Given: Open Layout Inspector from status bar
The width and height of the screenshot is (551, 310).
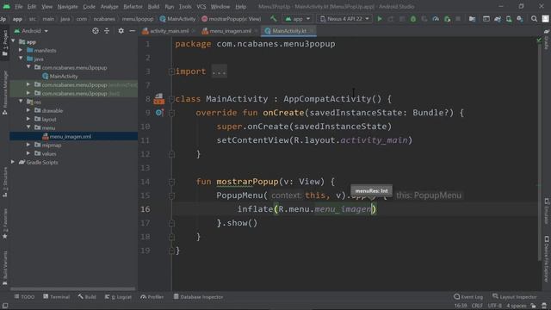Looking at the screenshot, I should [x=515, y=297].
